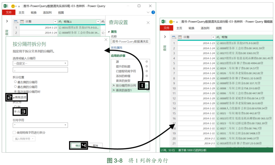Click the 明细 column header in right window
275x165 pixels.
pyautogui.click(x=244, y=37)
